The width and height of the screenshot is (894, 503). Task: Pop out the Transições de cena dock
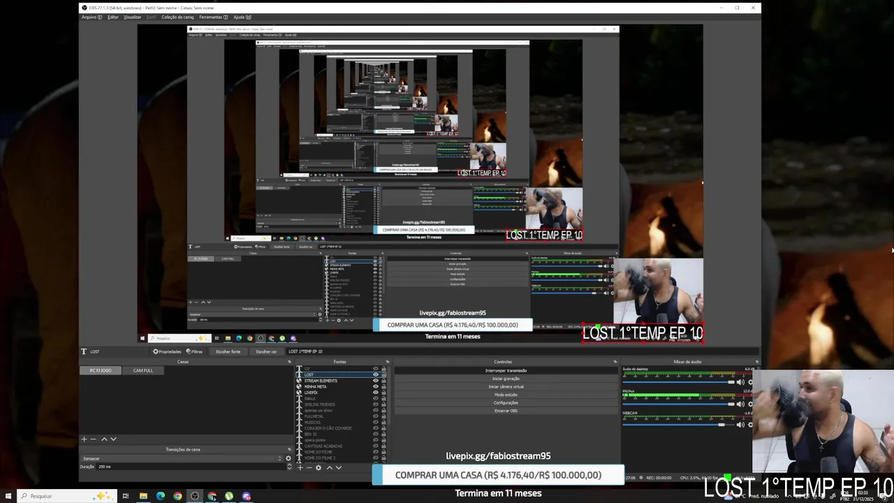[x=289, y=449]
